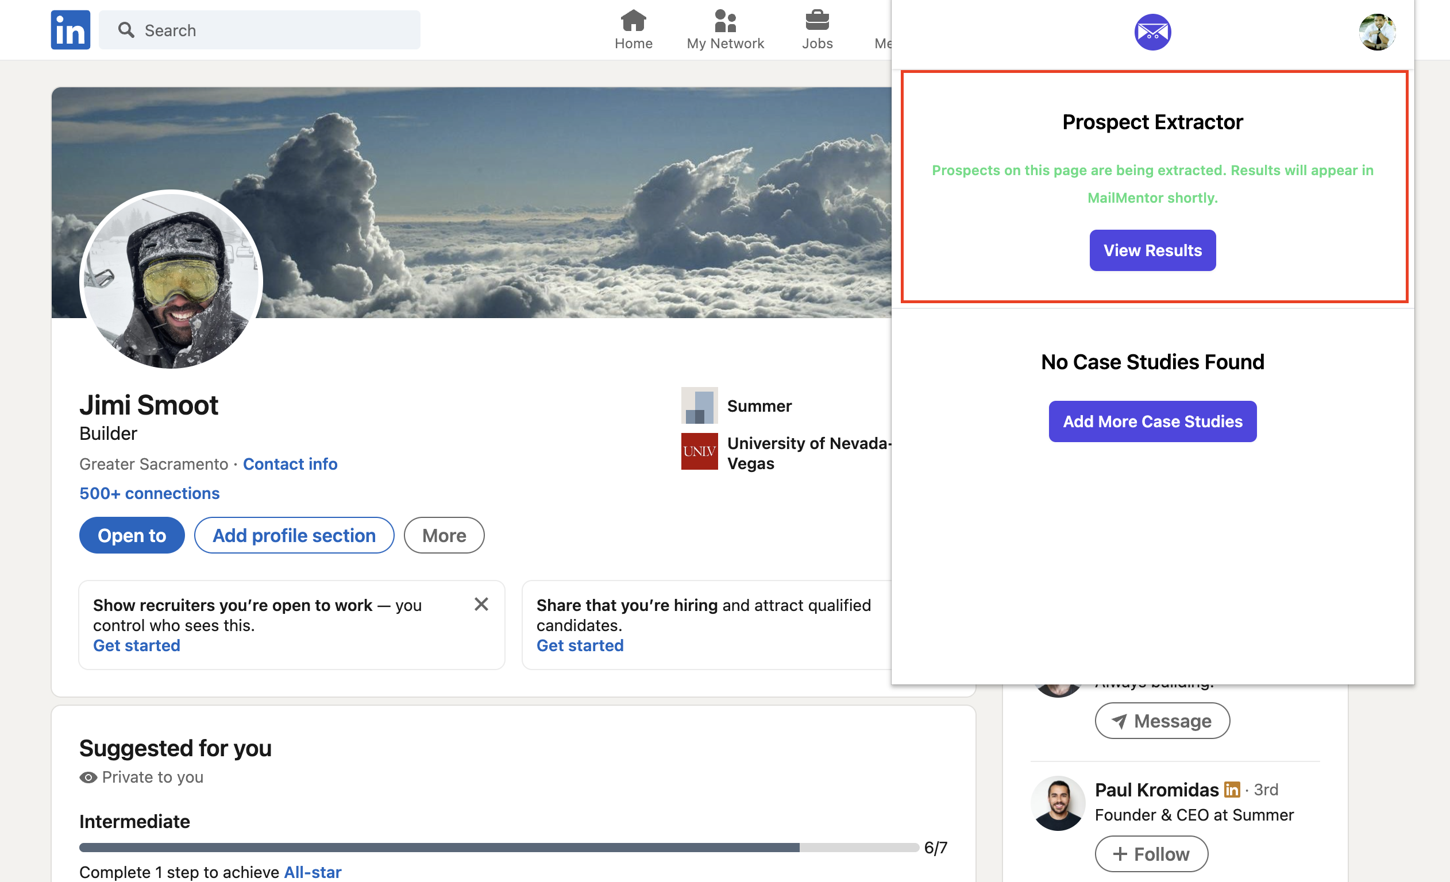Screen dimensions: 1450x882
Task: Click the LinkedIn logo icon
Action: [70, 30]
